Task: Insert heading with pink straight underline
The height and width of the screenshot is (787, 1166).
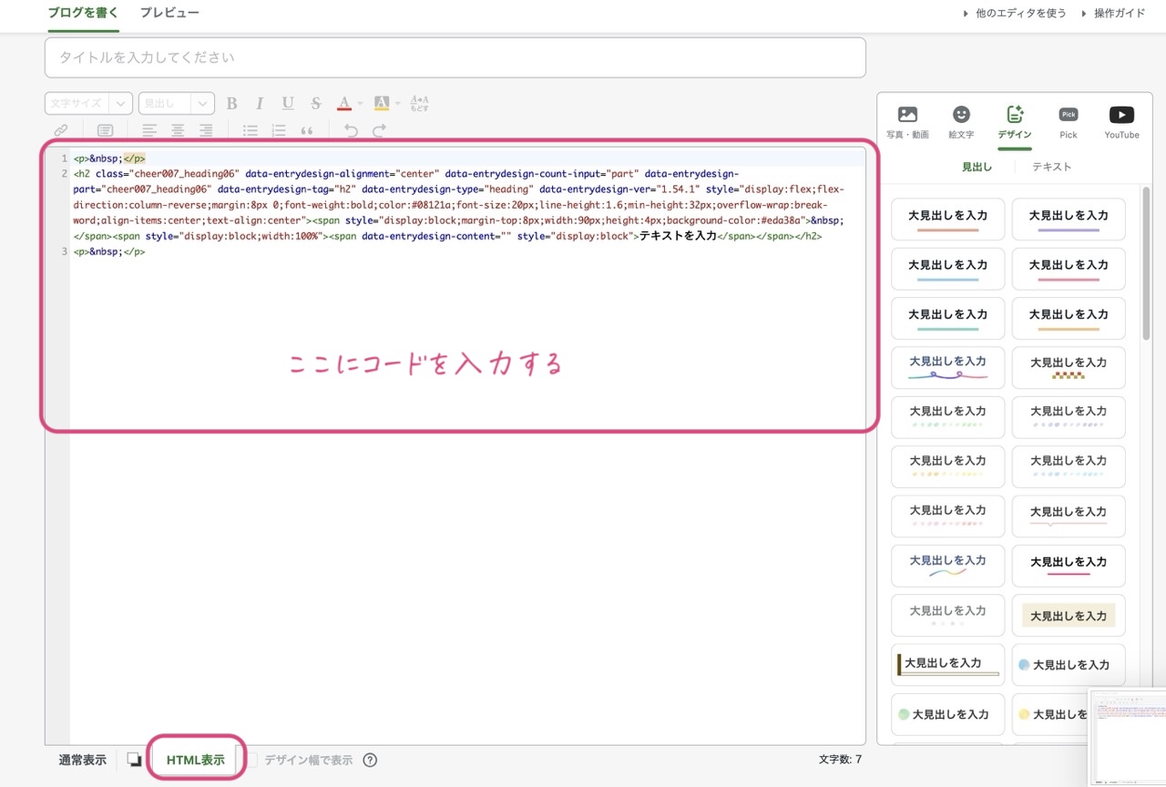Action: pos(1069,269)
